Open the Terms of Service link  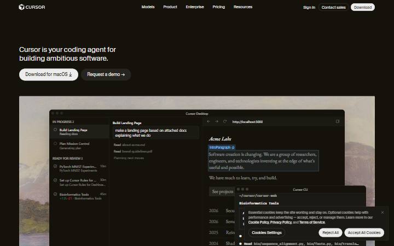(312, 222)
